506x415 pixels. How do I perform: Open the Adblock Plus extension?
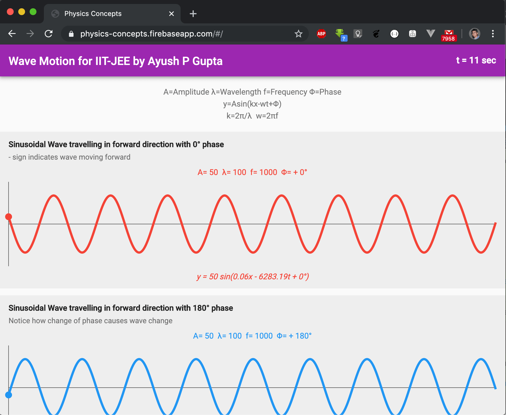[x=321, y=34]
